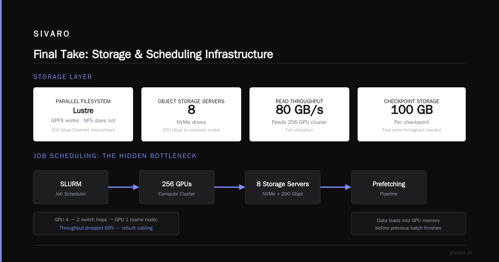Click the 256 GPUs Compute Cluster box
The height and width of the screenshot is (262, 499).
pyautogui.click(x=177, y=187)
